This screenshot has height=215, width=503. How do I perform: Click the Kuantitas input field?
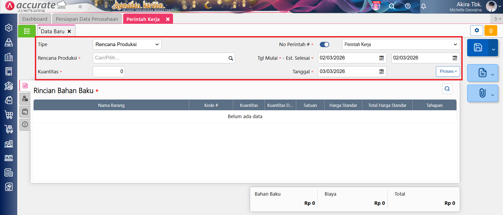pyautogui.click(x=109, y=72)
